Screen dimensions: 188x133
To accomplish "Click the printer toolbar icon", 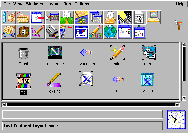I will 110,17.
